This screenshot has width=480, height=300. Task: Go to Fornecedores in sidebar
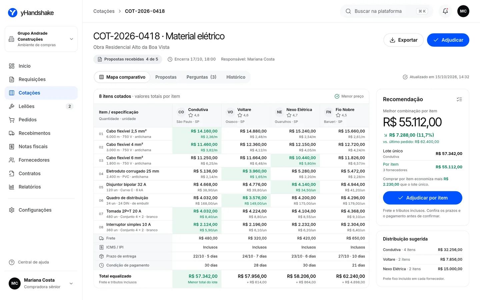tap(41, 160)
